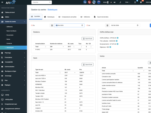
Task: Open Adhérents submenu item
Action: pyautogui.click(x=10, y=27)
